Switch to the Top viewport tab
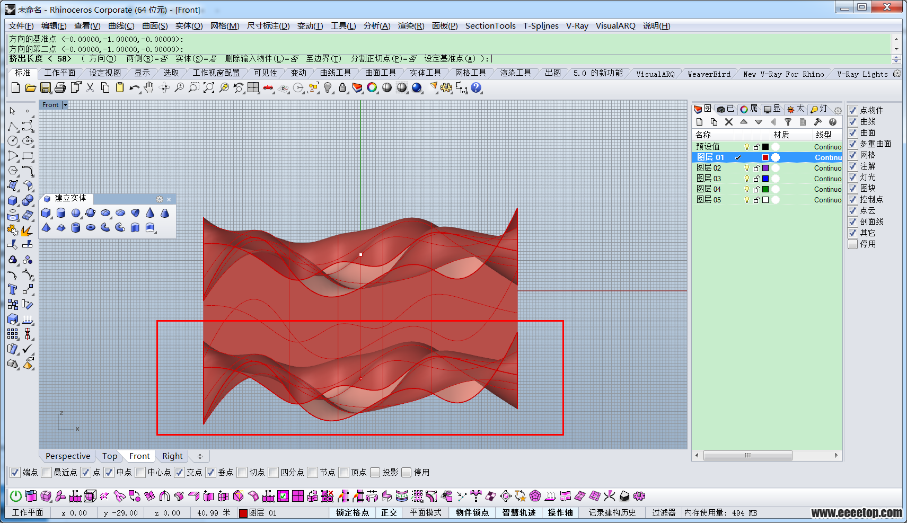This screenshot has height=523, width=907. [x=110, y=456]
